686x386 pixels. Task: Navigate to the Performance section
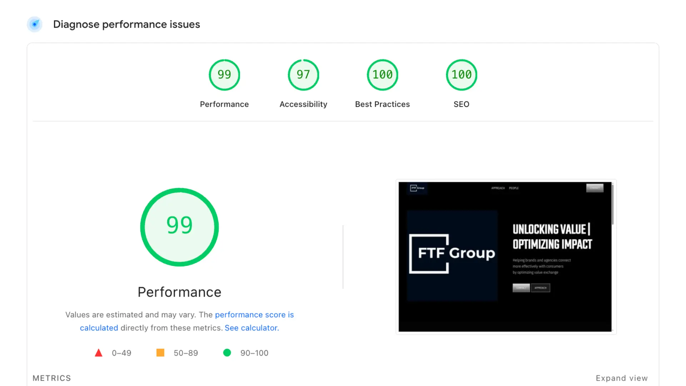point(224,104)
